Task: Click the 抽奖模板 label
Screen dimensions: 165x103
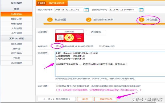Action: tap(43, 32)
